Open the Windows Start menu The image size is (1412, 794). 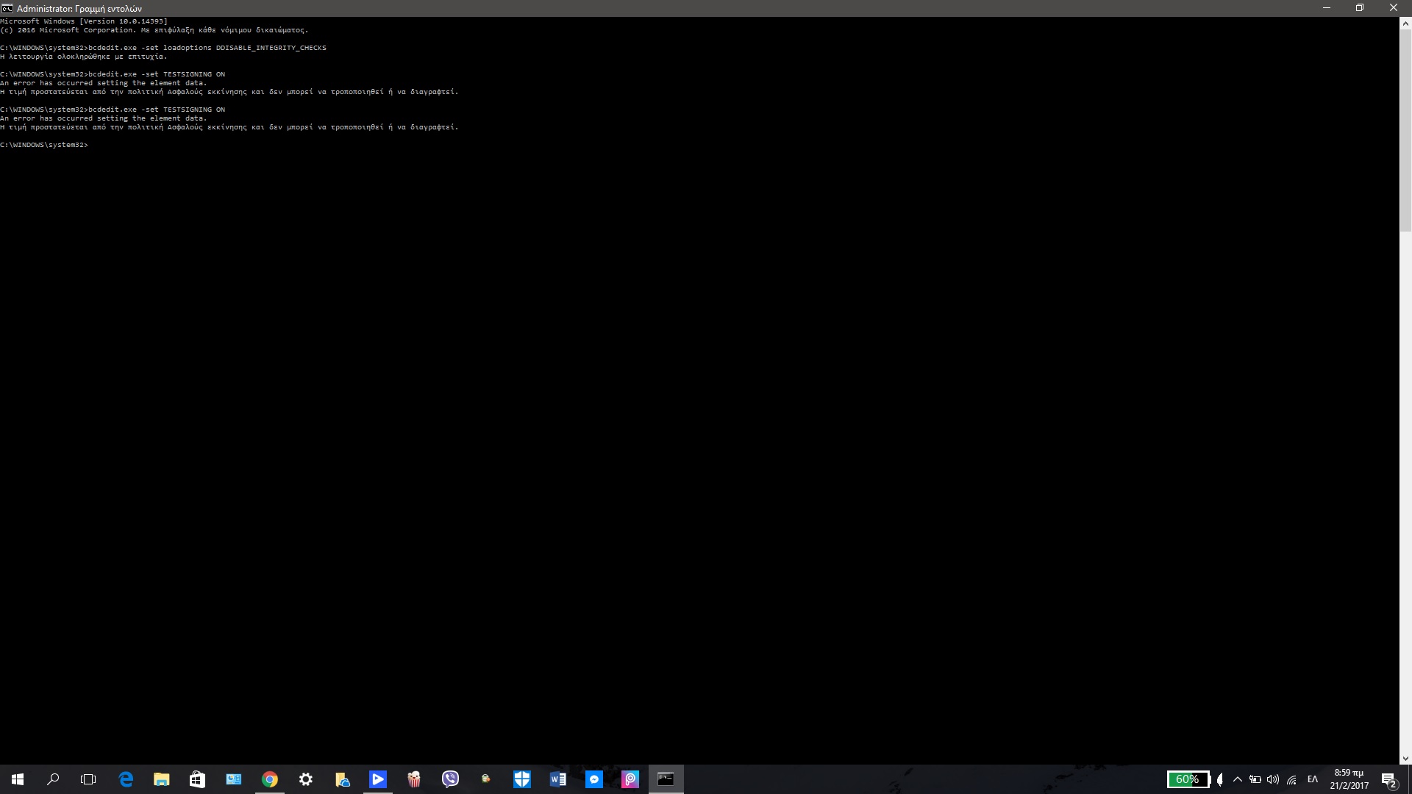(x=18, y=779)
